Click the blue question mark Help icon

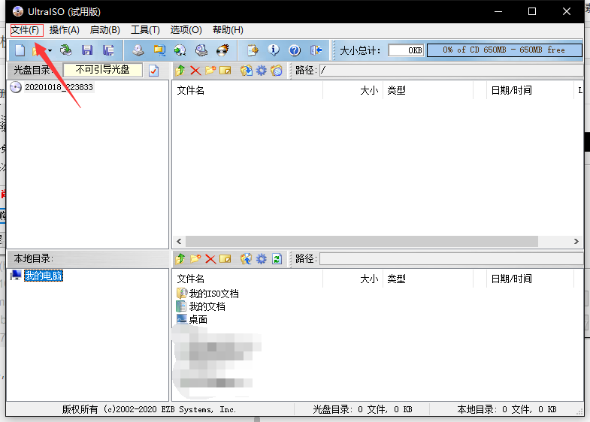click(295, 50)
